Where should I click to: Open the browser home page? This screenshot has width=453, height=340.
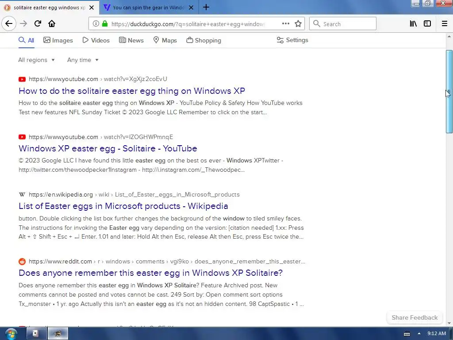52,23
